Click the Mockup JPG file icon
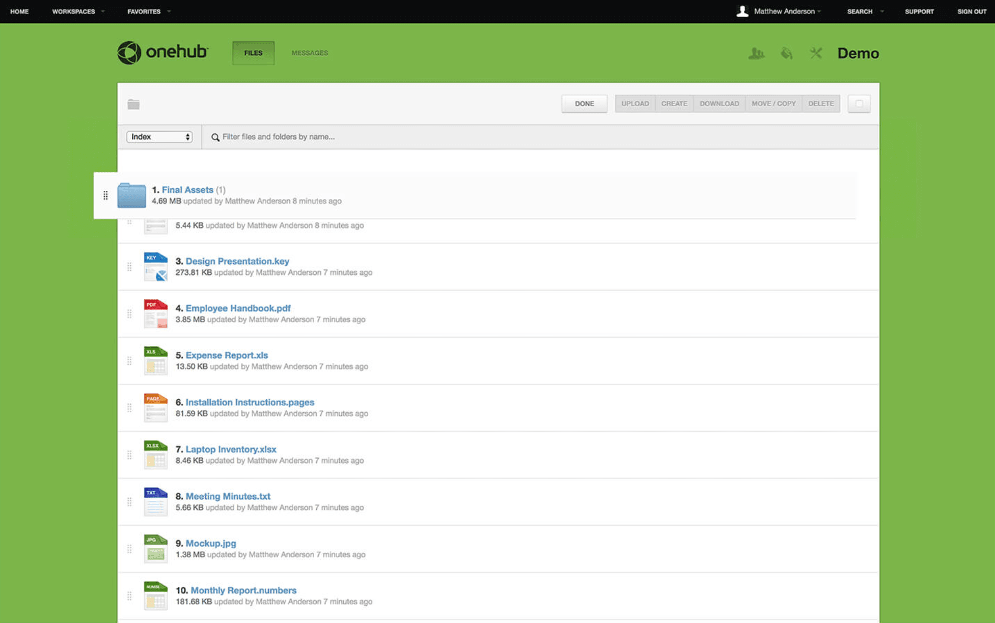Screen dimensions: 995x623 155,549
